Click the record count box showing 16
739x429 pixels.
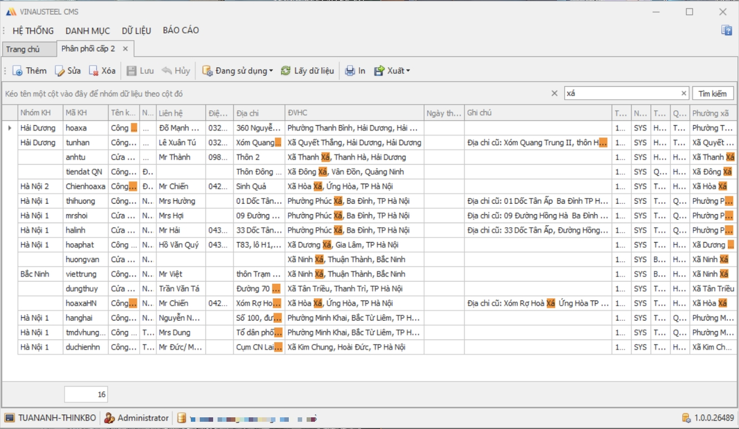tap(86, 395)
